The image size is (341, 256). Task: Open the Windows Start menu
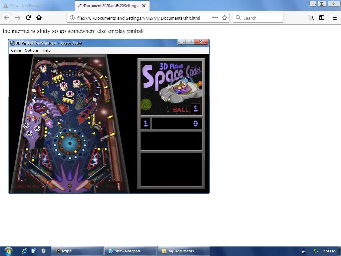click(8, 251)
